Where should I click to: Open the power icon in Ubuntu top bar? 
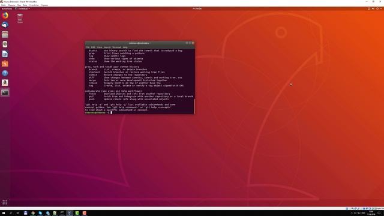pyautogui.click(x=377, y=8)
